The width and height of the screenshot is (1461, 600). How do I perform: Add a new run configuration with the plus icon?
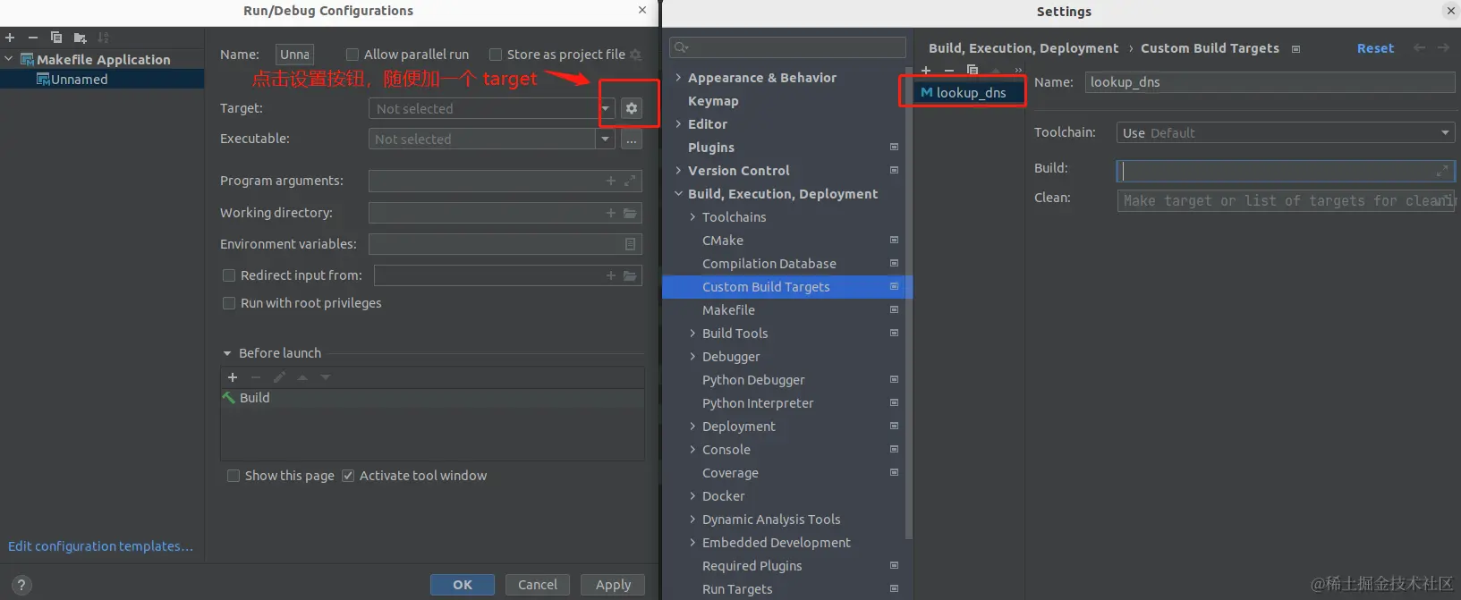point(10,38)
